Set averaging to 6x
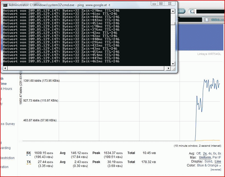The image size is (225, 177). pos(215,153)
